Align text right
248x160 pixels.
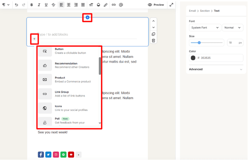pyautogui.click(x=76, y=5)
